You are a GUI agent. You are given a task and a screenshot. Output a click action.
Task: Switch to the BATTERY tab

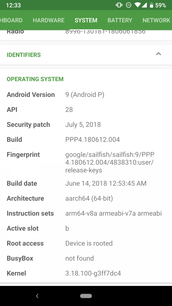coord(120,20)
